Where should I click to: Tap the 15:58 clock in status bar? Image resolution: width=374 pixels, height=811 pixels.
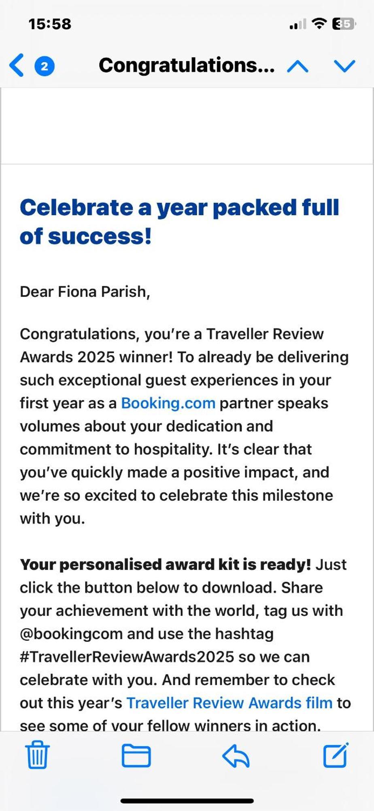point(50,24)
